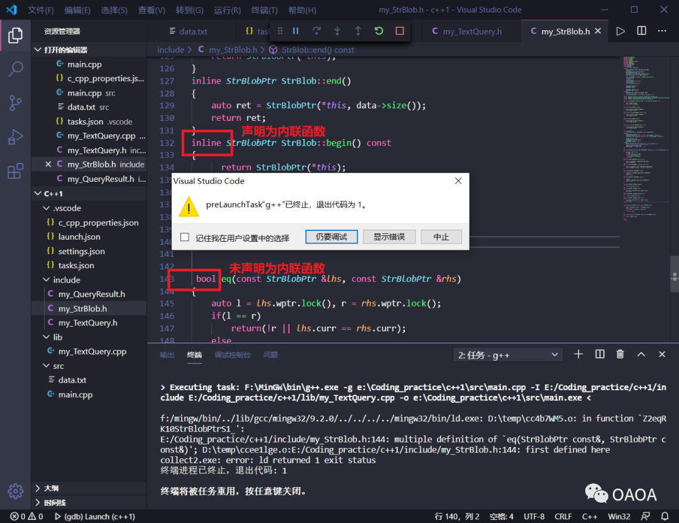Click the debug Step Into icon

pos(338,31)
